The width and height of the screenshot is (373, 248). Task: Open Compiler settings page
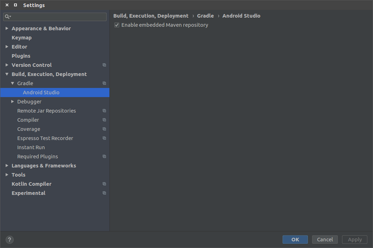click(x=28, y=120)
